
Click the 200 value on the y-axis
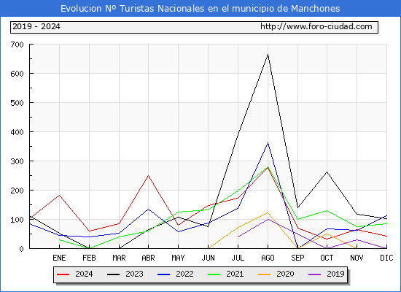[x=17, y=191]
